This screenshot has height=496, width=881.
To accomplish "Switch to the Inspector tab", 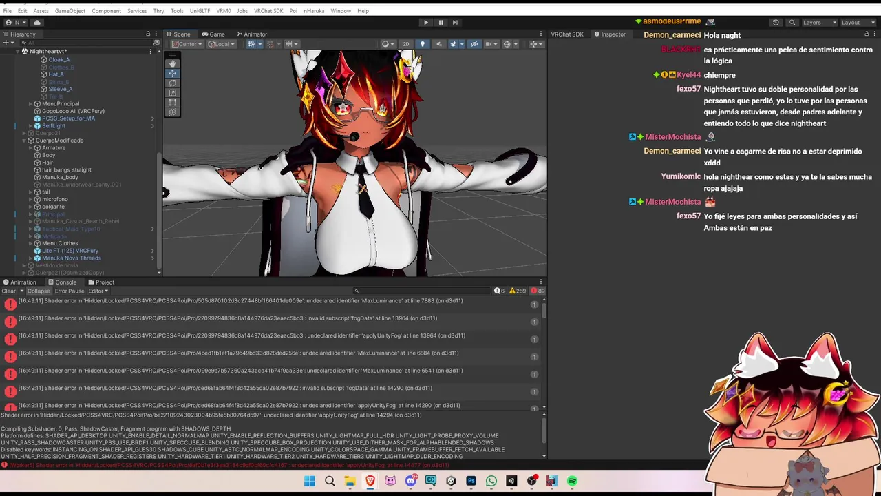I will [x=609, y=34].
